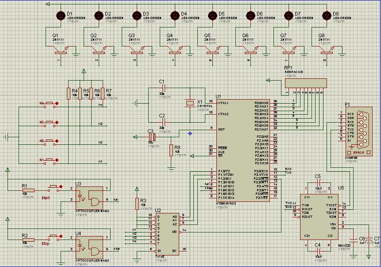Click the 'T1IN' pin label on U5
Screen dimensions: 381x267
click(x=305, y=205)
